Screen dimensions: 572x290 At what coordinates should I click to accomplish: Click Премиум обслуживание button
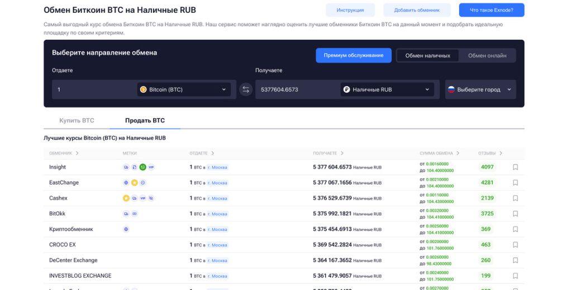click(x=354, y=55)
